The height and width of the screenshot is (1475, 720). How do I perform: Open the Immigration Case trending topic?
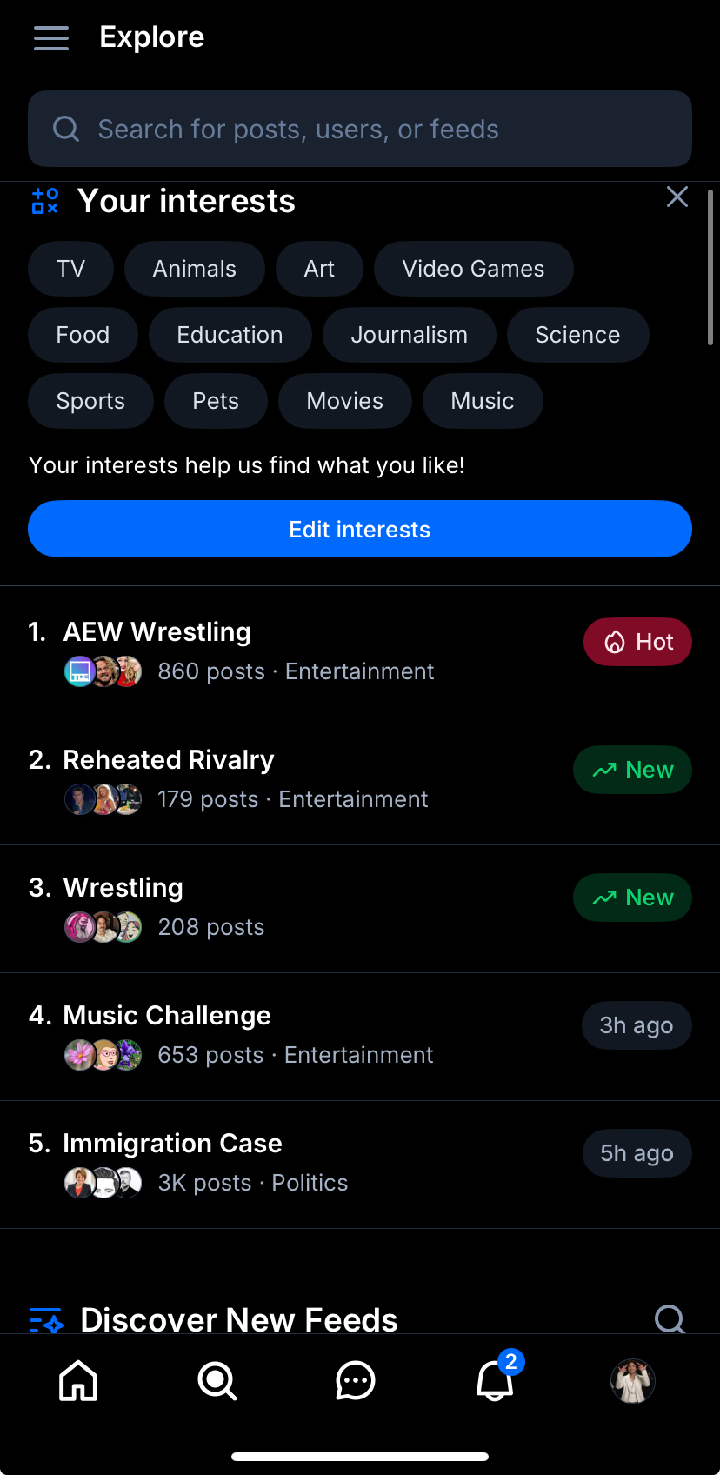point(172,1144)
